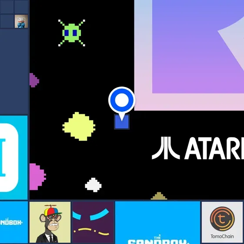244x244 pixels.
Task: Select the small blue land parcel under the pin
Action: coord(122,122)
